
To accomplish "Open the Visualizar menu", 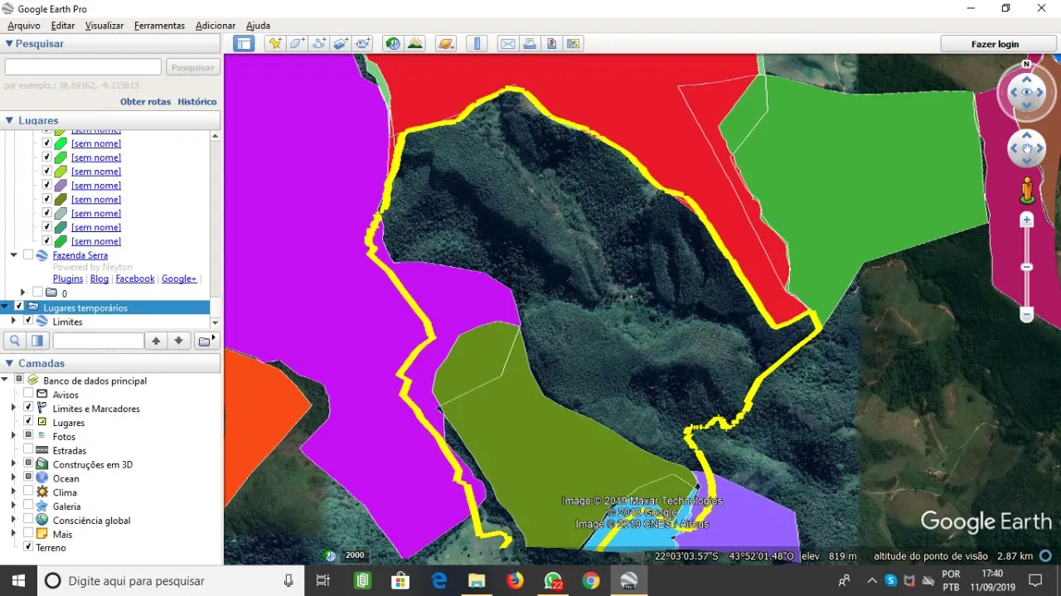I will pos(104,26).
